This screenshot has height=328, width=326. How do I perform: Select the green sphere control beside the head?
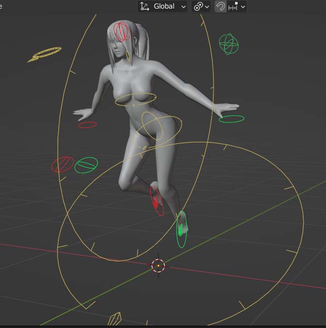(x=229, y=44)
